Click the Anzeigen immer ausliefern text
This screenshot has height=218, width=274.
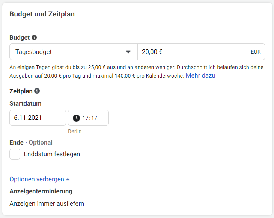coord(47,204)
